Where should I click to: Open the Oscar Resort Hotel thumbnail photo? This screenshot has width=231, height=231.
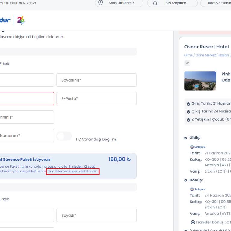[200, 81]
